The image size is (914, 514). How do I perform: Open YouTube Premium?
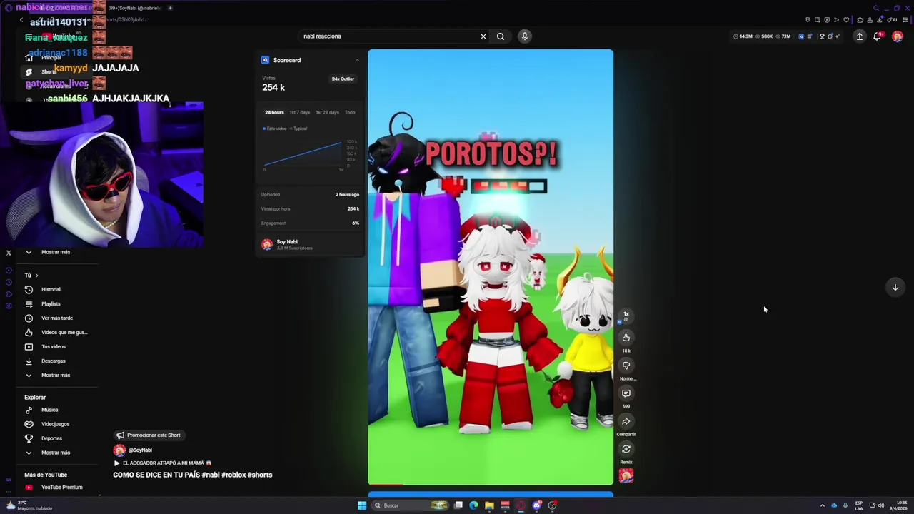pyautogui.click(x=56, y=487)
